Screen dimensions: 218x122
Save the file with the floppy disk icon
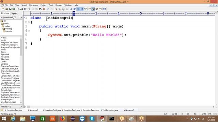click(x=10, y=9)
